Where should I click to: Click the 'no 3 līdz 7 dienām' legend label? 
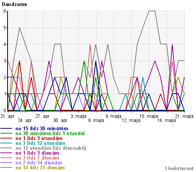pos(37,158)
